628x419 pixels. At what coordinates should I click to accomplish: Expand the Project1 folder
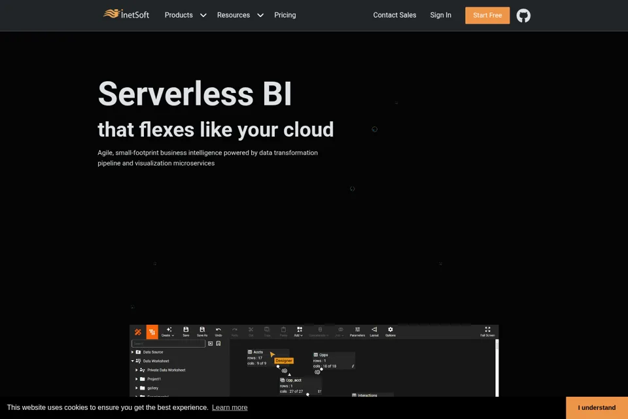coord(137,379)
